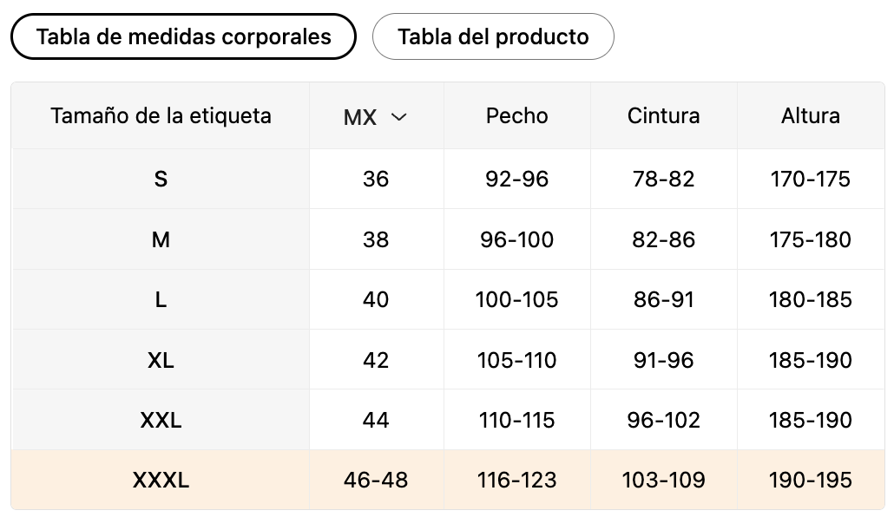
Task: Click the Altura column header
Action: (x=811, y=115)
